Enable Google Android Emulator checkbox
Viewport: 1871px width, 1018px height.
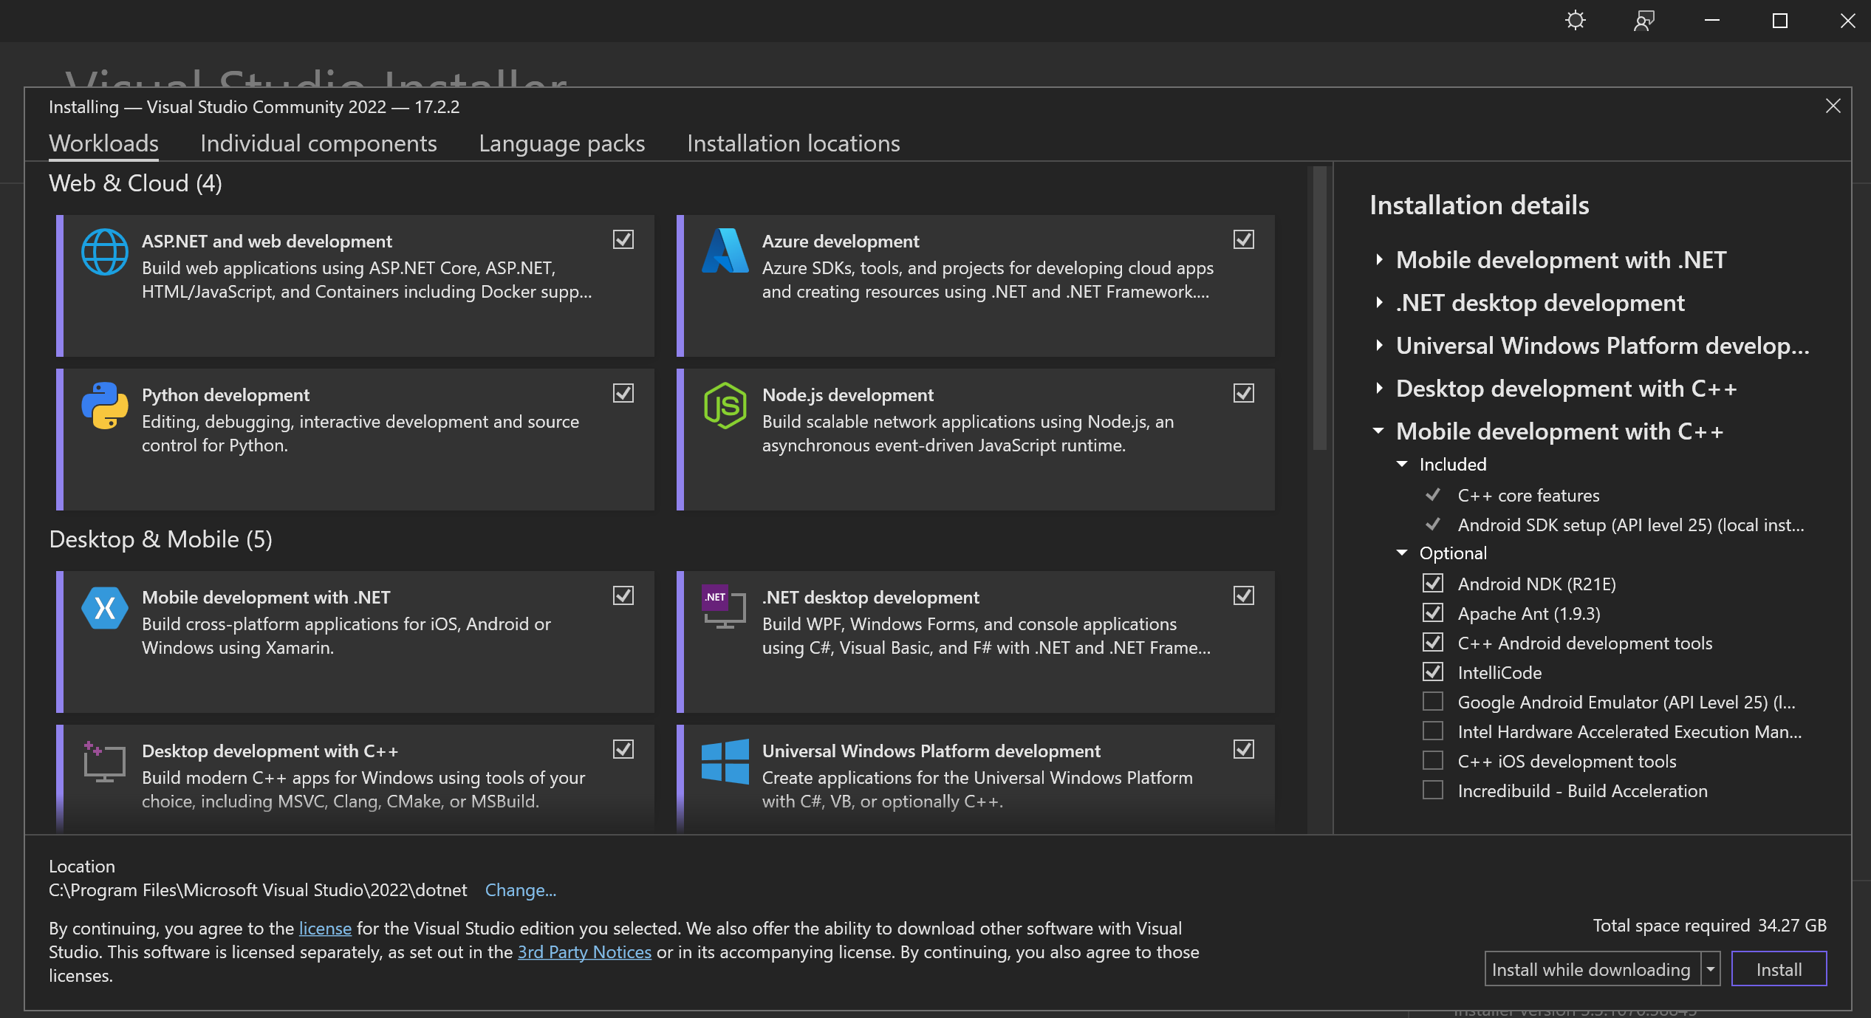coord(1433,702)
